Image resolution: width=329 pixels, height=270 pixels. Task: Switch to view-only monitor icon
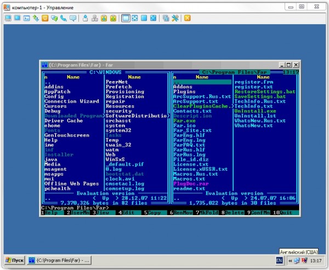click(x=18, y=18)
